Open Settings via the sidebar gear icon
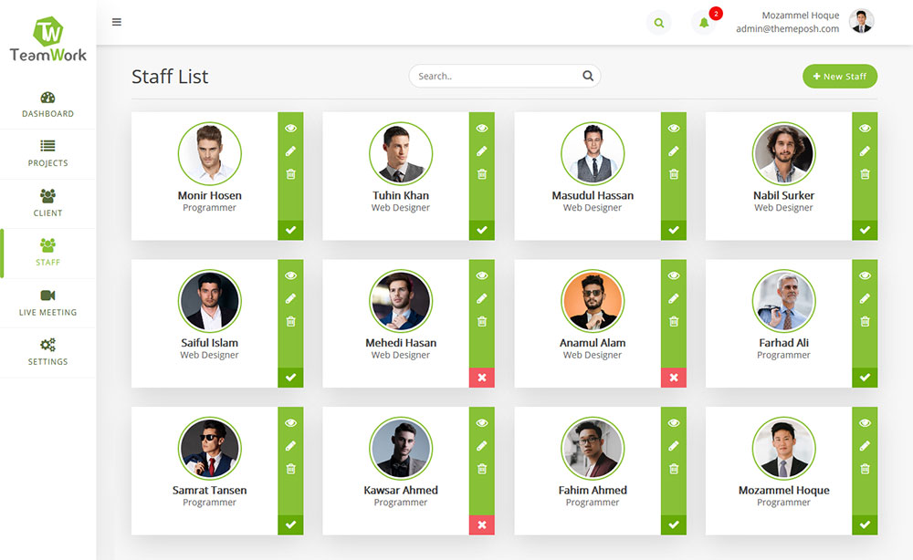The image size is (913, 560). click(x=47, y=354)
